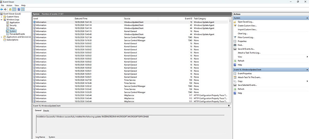Sort by the Task Category column header

coord(211,18)
